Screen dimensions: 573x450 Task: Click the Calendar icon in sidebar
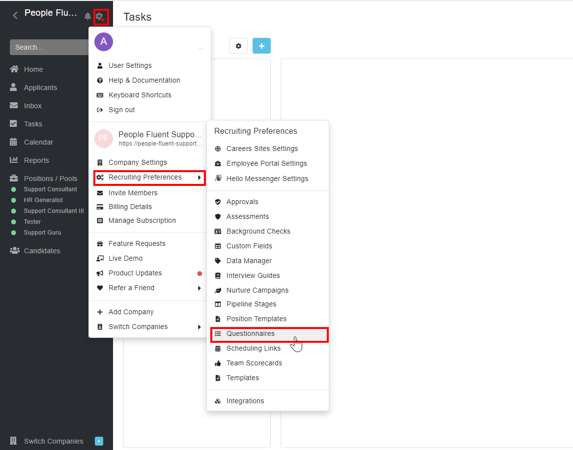click(14, 142)
